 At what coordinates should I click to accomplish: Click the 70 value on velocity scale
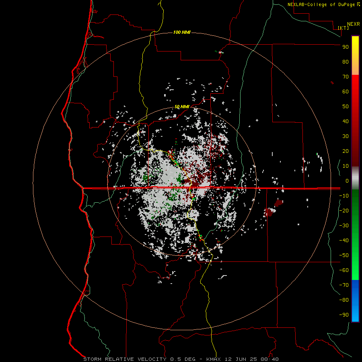(x=346, y=77)
